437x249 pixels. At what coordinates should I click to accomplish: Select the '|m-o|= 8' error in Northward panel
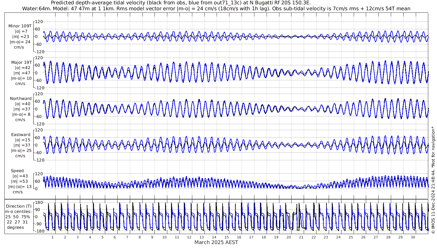coord(21,115)
